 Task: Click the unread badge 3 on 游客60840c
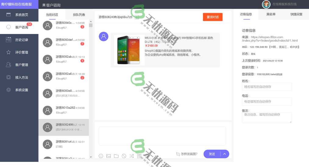coord(82,27)
